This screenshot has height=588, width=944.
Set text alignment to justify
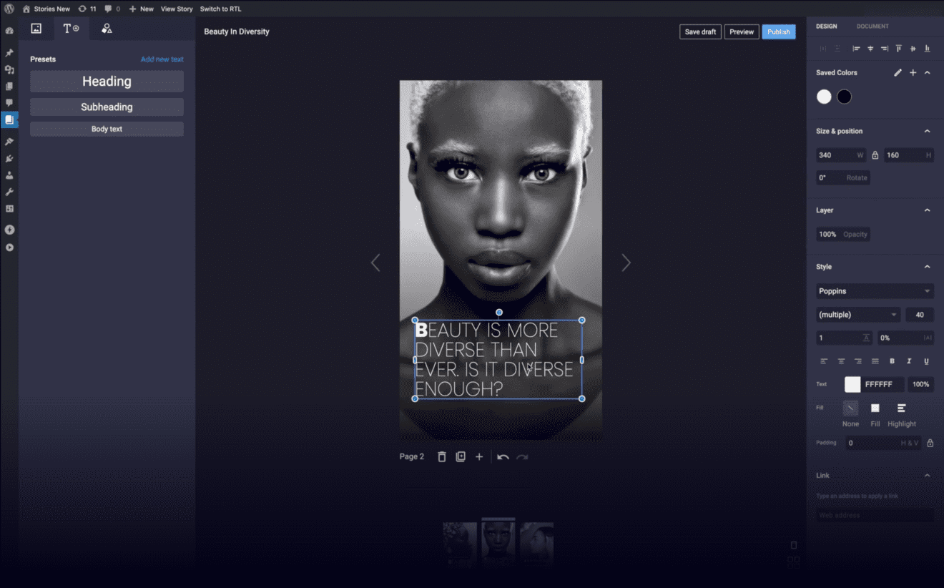pyautogui.click(x=875, y=361)
